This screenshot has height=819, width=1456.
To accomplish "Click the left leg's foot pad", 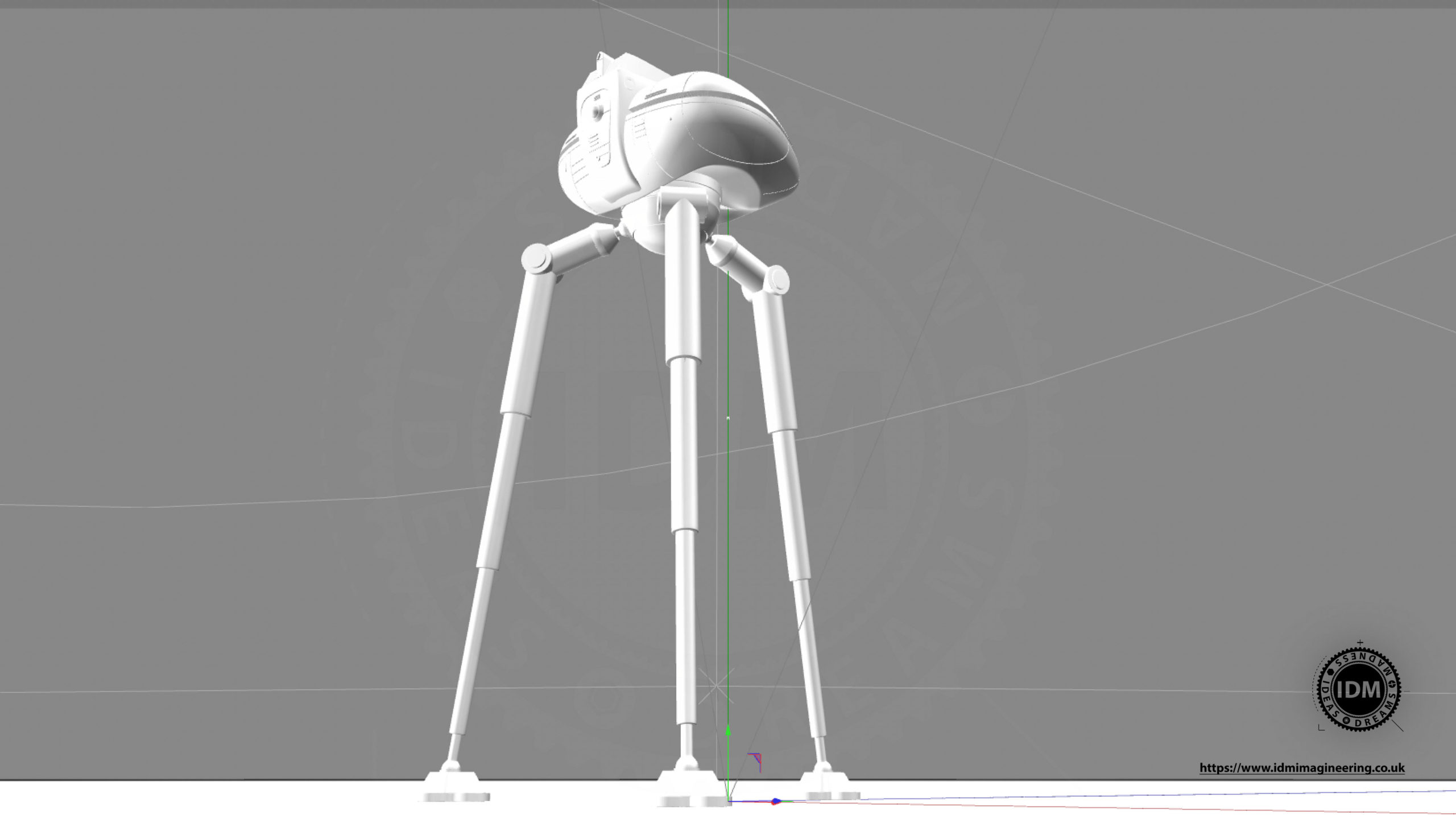I will click(x=457, y=787).
